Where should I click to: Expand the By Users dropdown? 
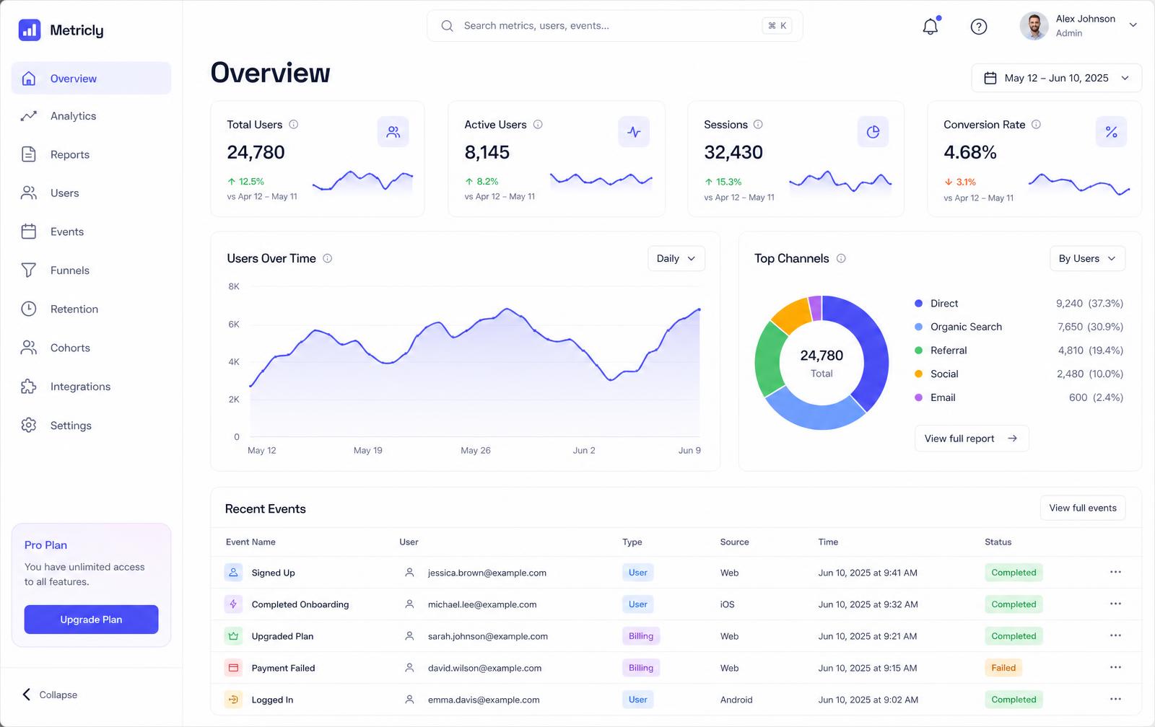tap(1087, 258)
